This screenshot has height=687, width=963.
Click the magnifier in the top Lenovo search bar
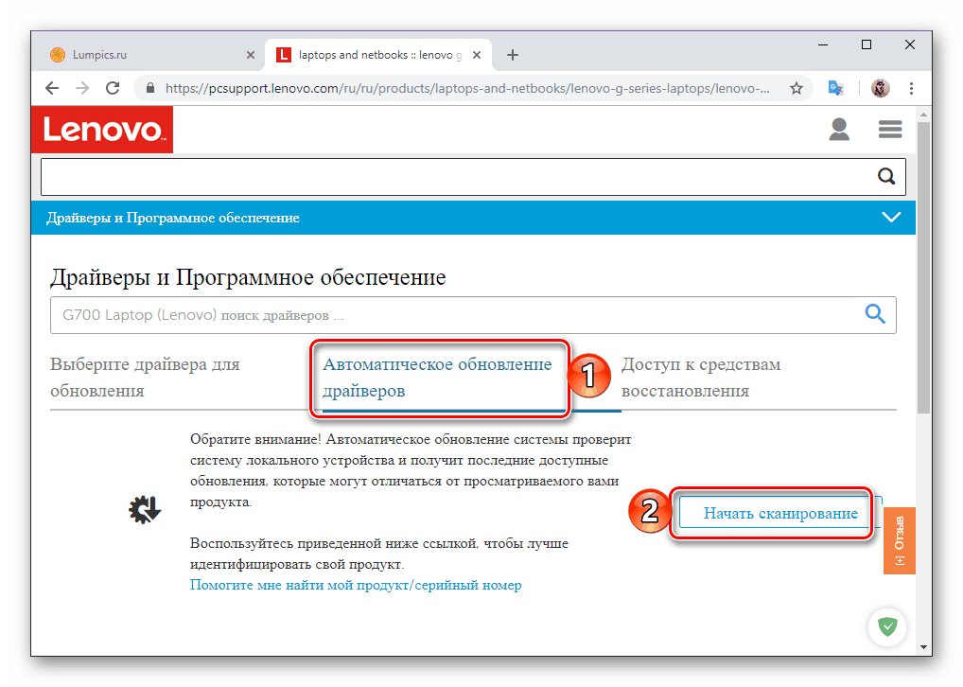click(885, 176)
